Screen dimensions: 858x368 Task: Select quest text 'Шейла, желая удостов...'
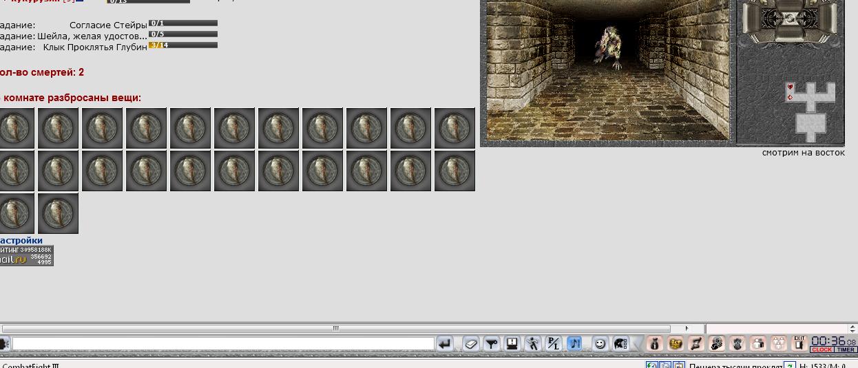click(92, 36)
